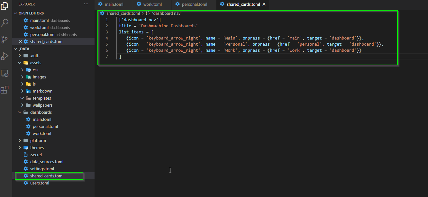Select the shared_cards.toml editor tab
The height and width of the screenshot is (197, 428).
point(243,4)
